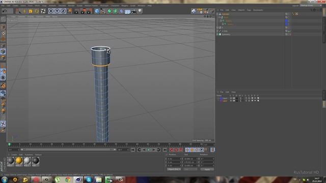Image resolution: width=326 pixels, height=183 pixels.
Task: Open the Mesh menu
Action: (x=37, y=6)
